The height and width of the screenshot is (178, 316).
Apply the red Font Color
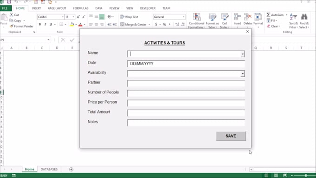point(80,25)
